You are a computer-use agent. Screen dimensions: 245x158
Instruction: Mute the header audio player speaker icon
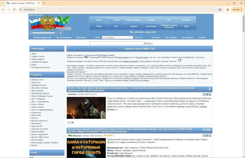click(60, 33)
